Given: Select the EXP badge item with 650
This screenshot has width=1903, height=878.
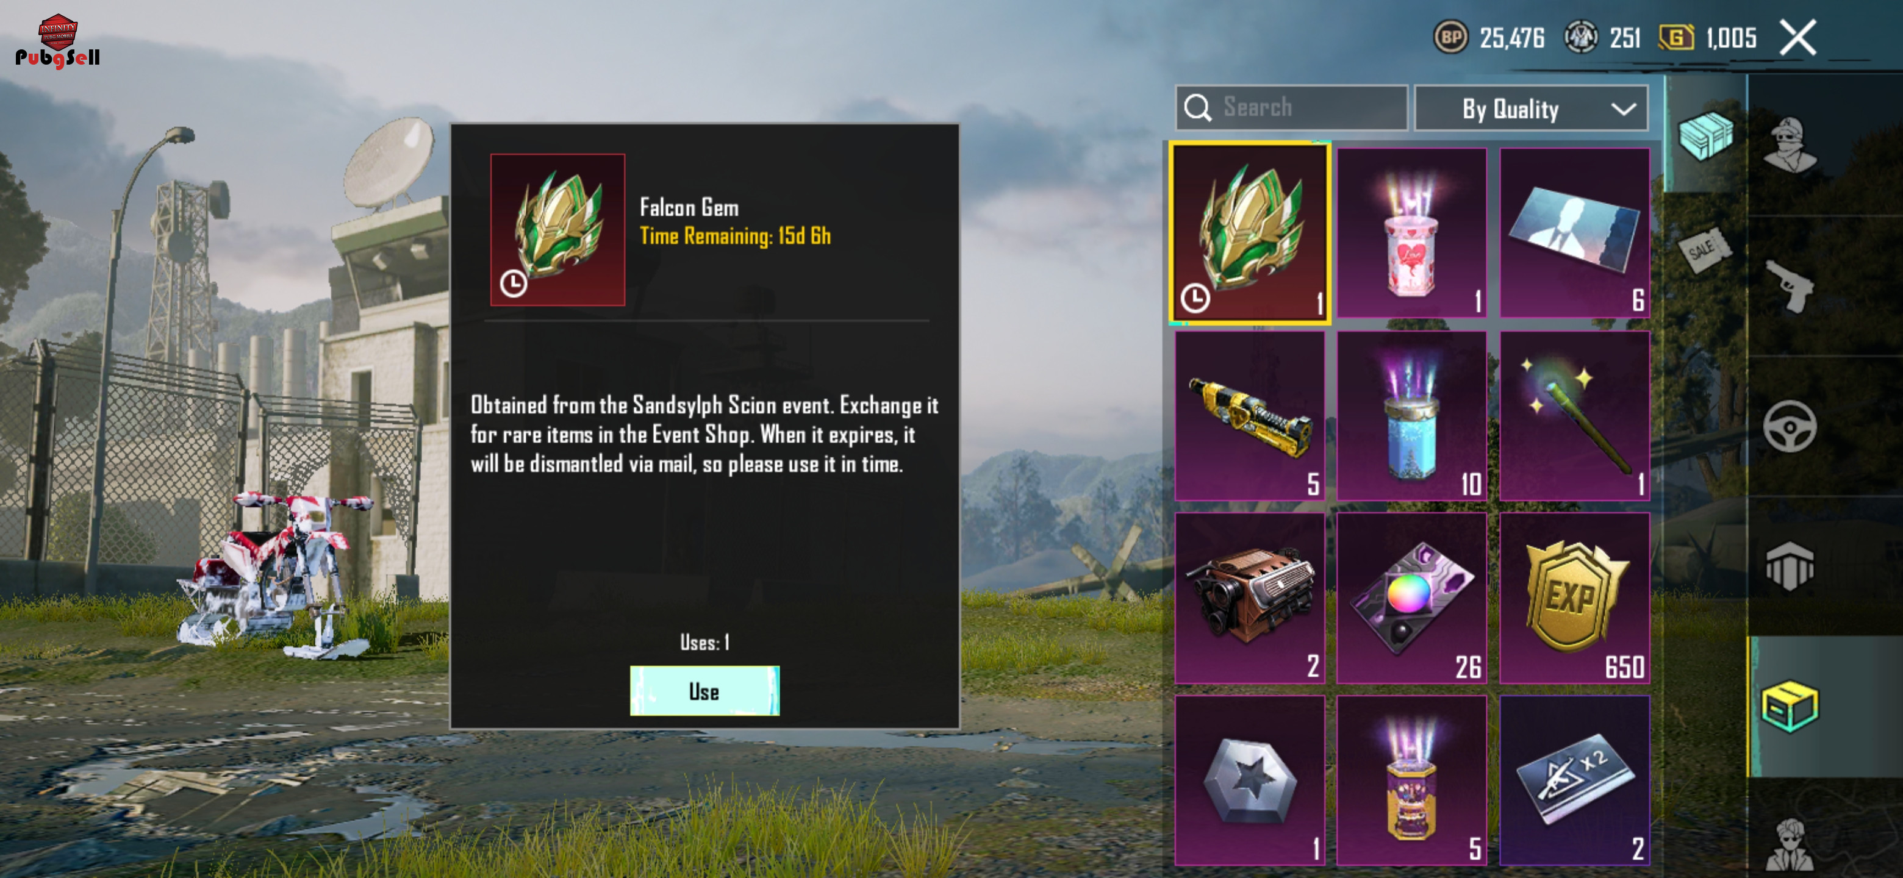Looking at the screenshot, I should (x=1575, y=598).
